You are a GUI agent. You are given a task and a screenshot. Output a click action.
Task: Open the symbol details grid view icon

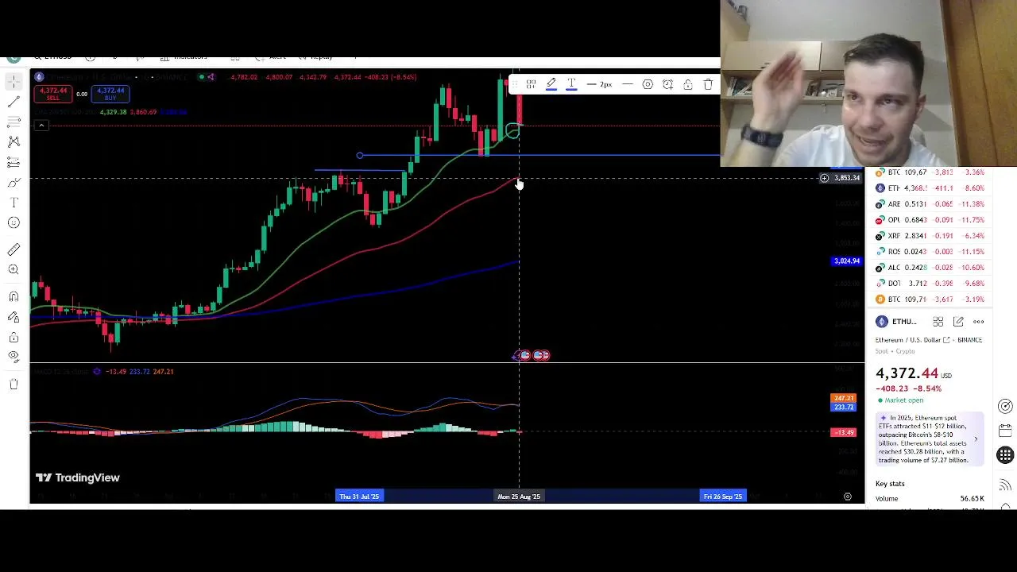[938, 322]
